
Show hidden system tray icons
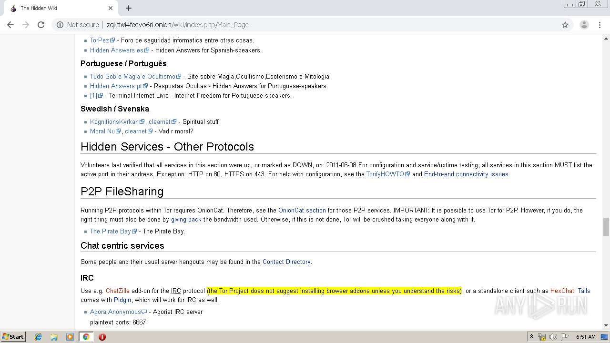click(531, 337)
